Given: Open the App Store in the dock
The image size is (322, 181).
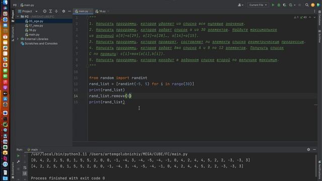Looking at the screenshot, I should [x=5, y=99].
